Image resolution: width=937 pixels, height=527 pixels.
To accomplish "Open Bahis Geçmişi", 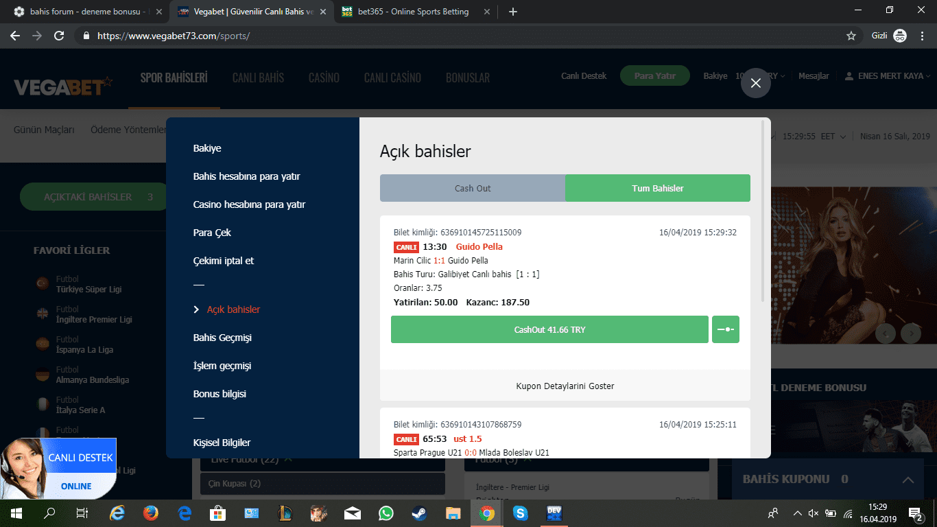I will coord(222,338).
